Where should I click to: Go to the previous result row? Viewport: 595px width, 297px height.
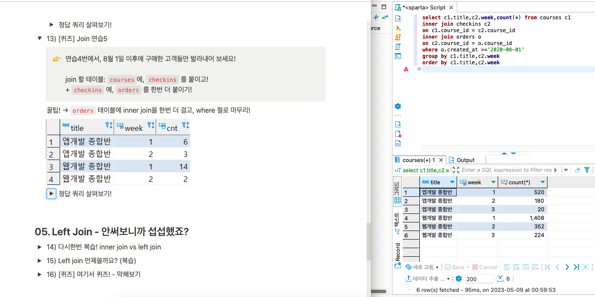[557, 267]
